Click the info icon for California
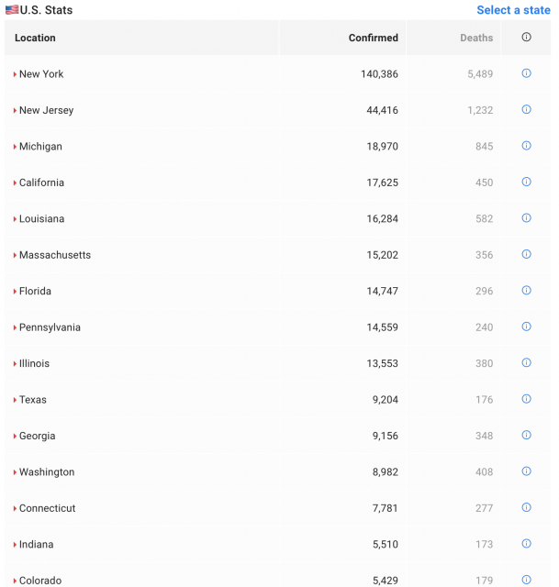Image resolution: width=559 pixels, height=587 pixels. pos(526,182)
